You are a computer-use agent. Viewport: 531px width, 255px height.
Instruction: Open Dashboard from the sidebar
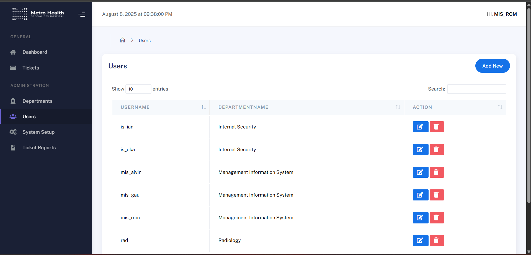click(x=35, y=52)
